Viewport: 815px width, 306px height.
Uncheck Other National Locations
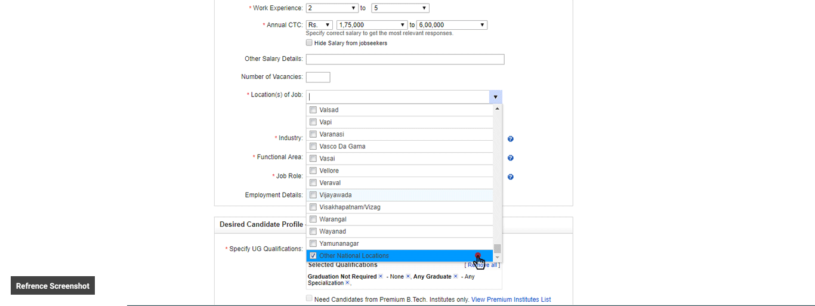point(313,256)
